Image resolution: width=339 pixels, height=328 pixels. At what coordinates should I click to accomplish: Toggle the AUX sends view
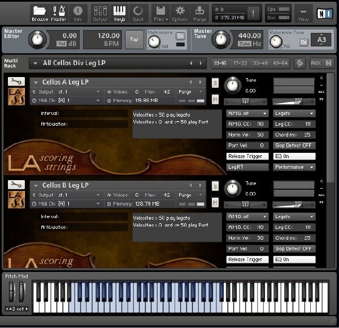(315, 63)
